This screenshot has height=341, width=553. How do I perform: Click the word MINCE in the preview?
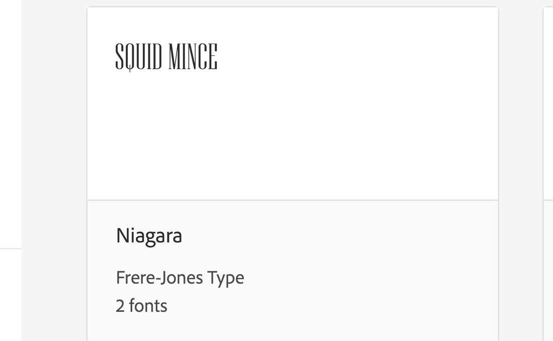(x=193, y=57)
